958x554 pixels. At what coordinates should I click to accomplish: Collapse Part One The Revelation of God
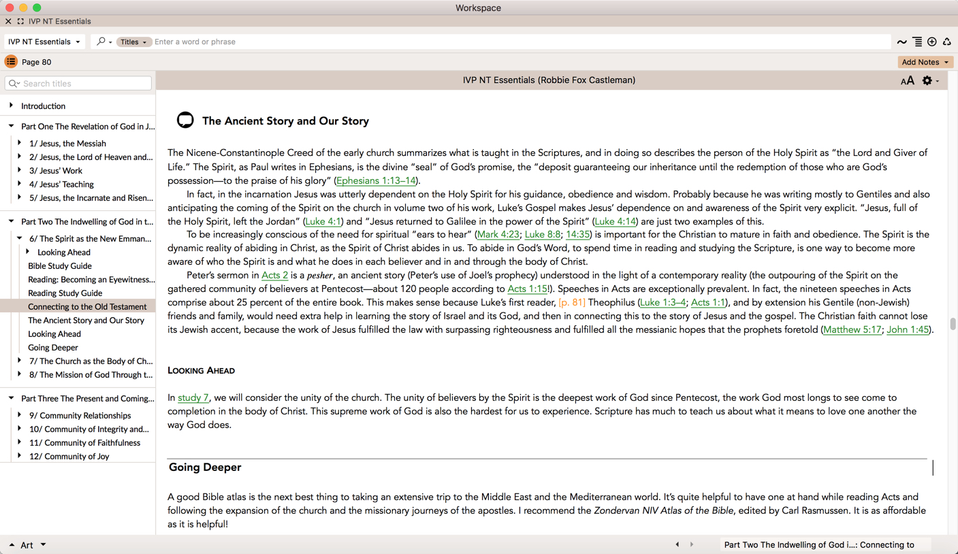pos(11,126)
